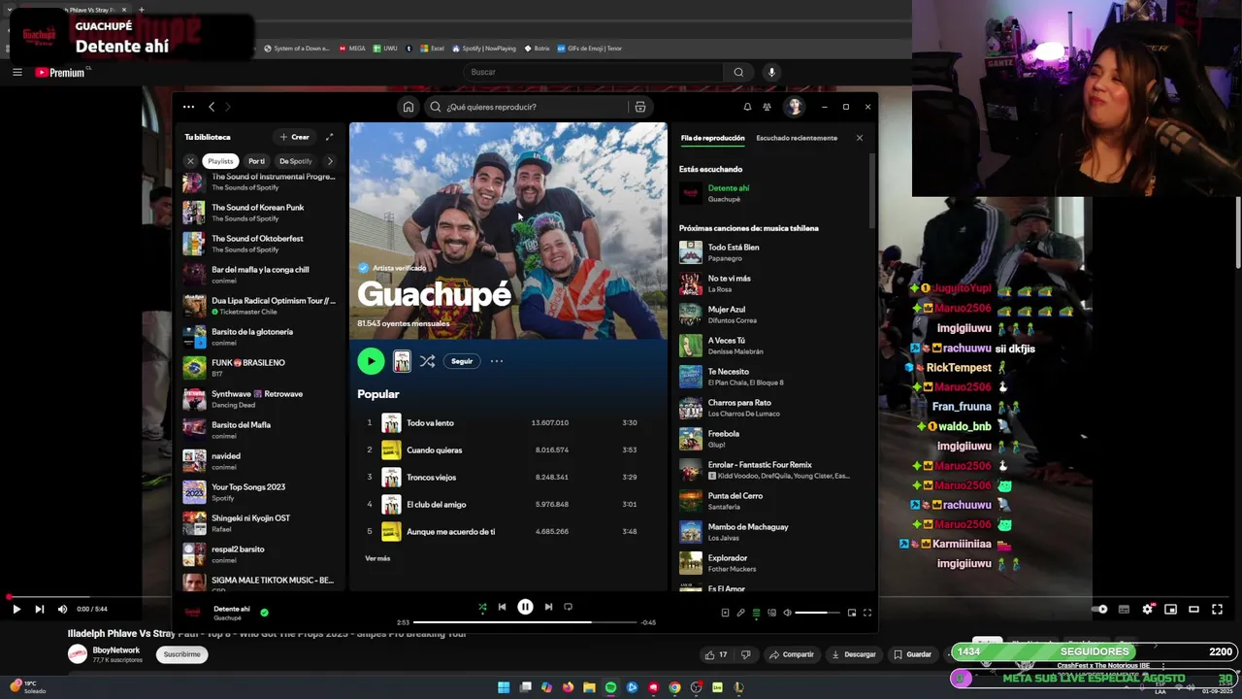Viewport: 1242px width, 699px height.
Task: Click the YouTube Suscribirse button
Action: click(181, 654)
